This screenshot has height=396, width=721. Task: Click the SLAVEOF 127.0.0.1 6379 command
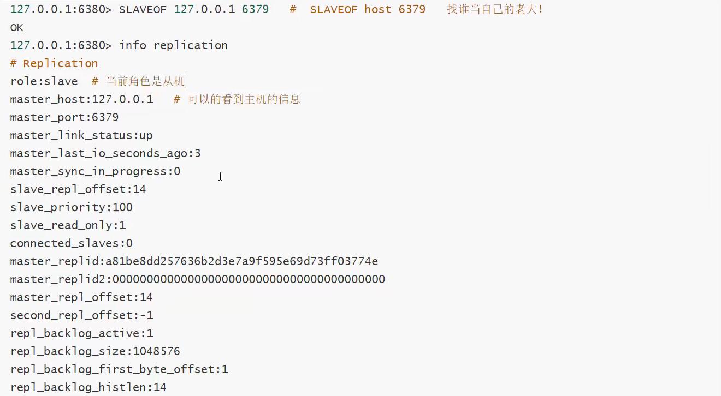click(x=194, y=9)
